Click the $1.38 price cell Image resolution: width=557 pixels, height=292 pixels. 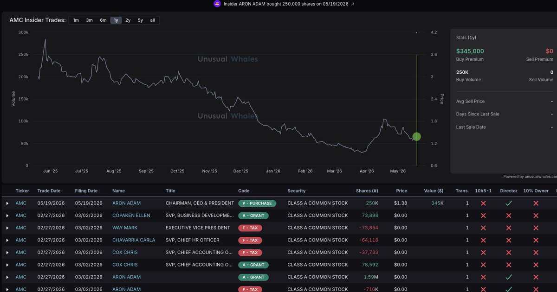[402, 203]
